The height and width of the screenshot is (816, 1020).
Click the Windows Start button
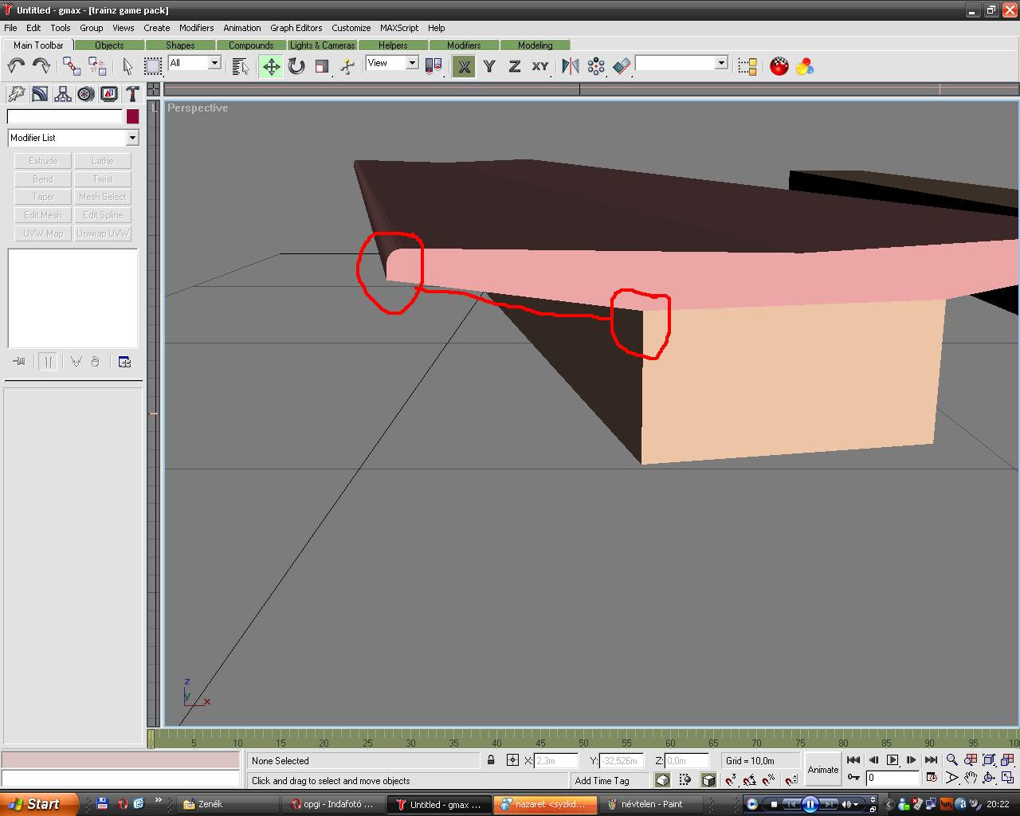pos(38,804)
